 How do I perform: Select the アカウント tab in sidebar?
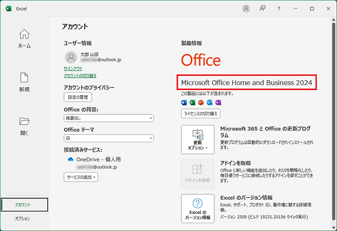tap(25, 205)
